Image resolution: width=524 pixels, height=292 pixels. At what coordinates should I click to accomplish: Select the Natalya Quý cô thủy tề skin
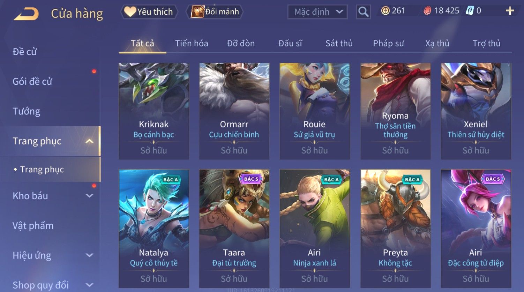154,229
